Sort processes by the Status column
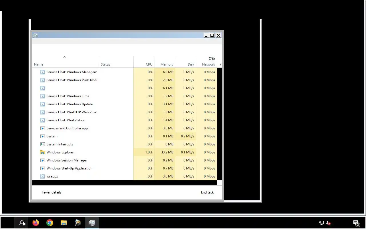The height and width of the screenshot is (229, 366). (x=106, y=64)
